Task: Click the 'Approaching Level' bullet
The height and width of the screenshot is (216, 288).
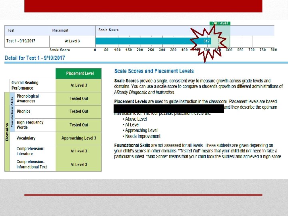Action: click(141, 130)
